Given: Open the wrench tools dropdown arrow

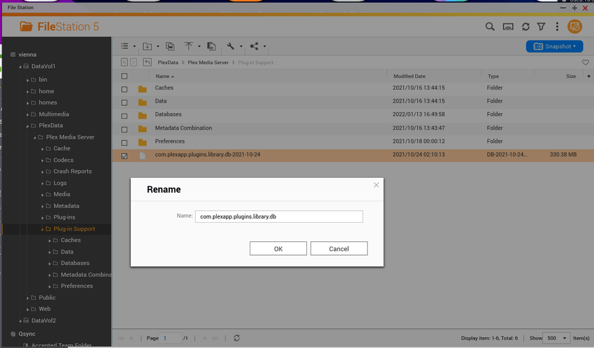Looking at the screenshot, I should click(x=241, y=46).
